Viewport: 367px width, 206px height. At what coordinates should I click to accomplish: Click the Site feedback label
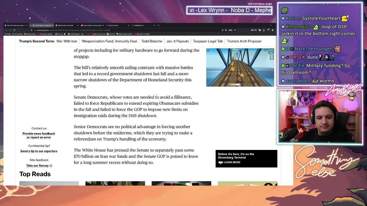point(39,160)
